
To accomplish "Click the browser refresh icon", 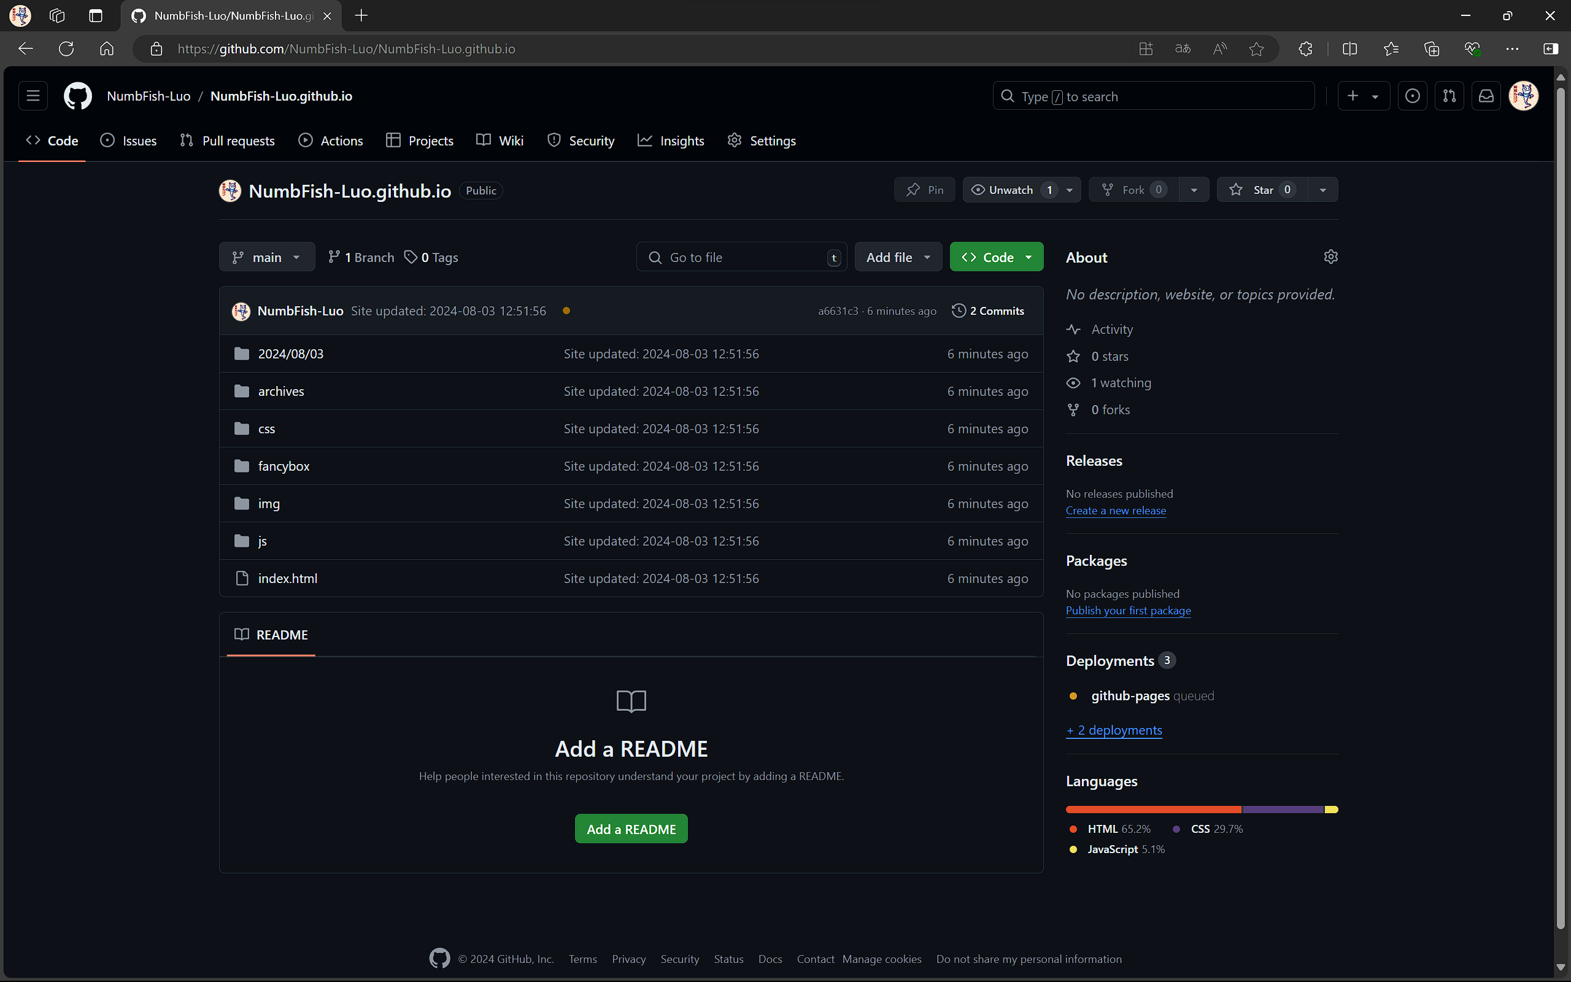I will tap(66, 48).
